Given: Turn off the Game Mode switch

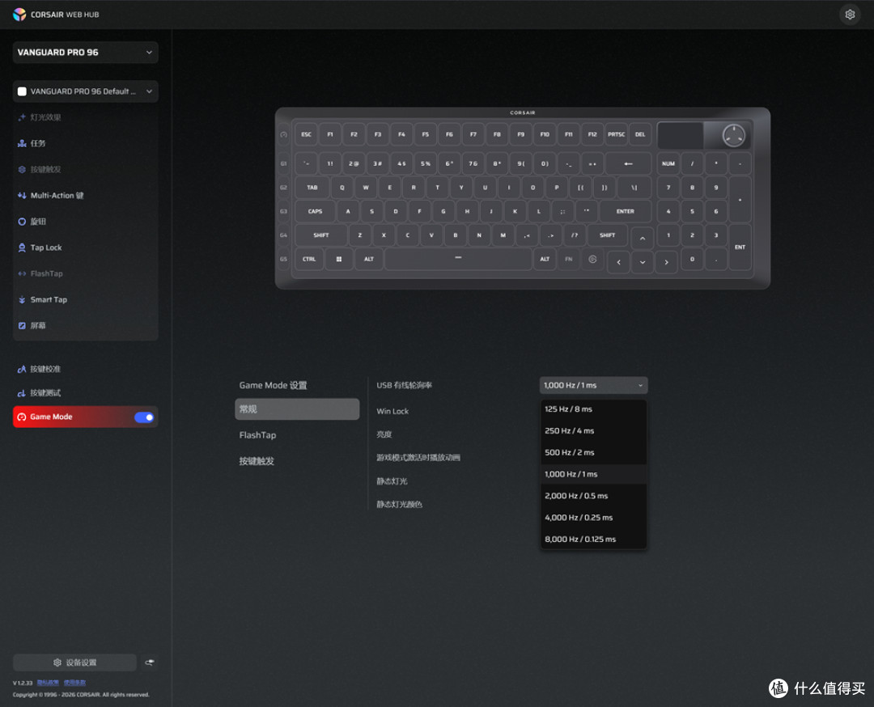Looking at the screenshot, I should click(x=144, y=417).
